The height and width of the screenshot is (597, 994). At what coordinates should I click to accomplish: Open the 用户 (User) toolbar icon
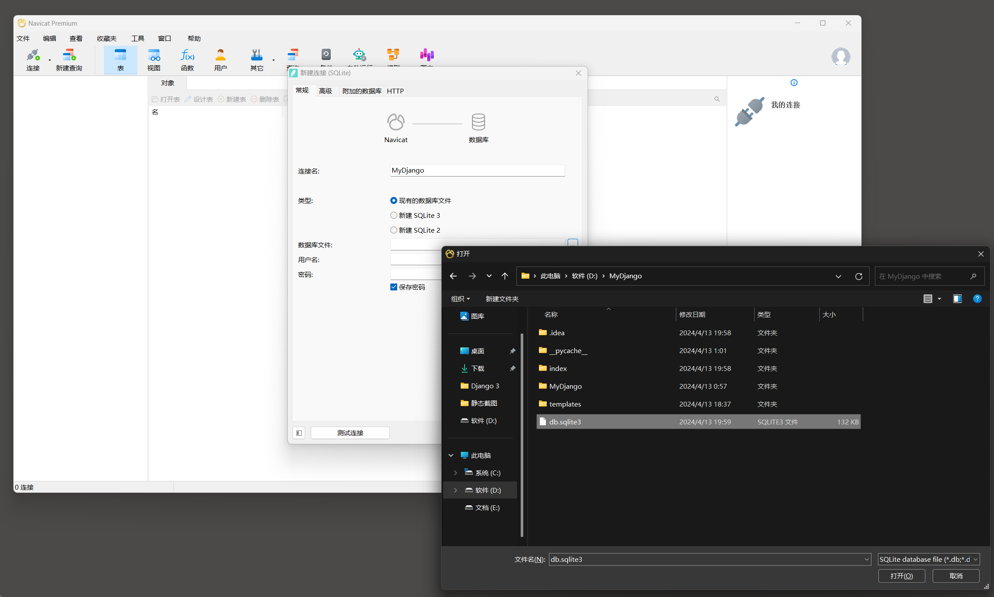pos(221,60)
